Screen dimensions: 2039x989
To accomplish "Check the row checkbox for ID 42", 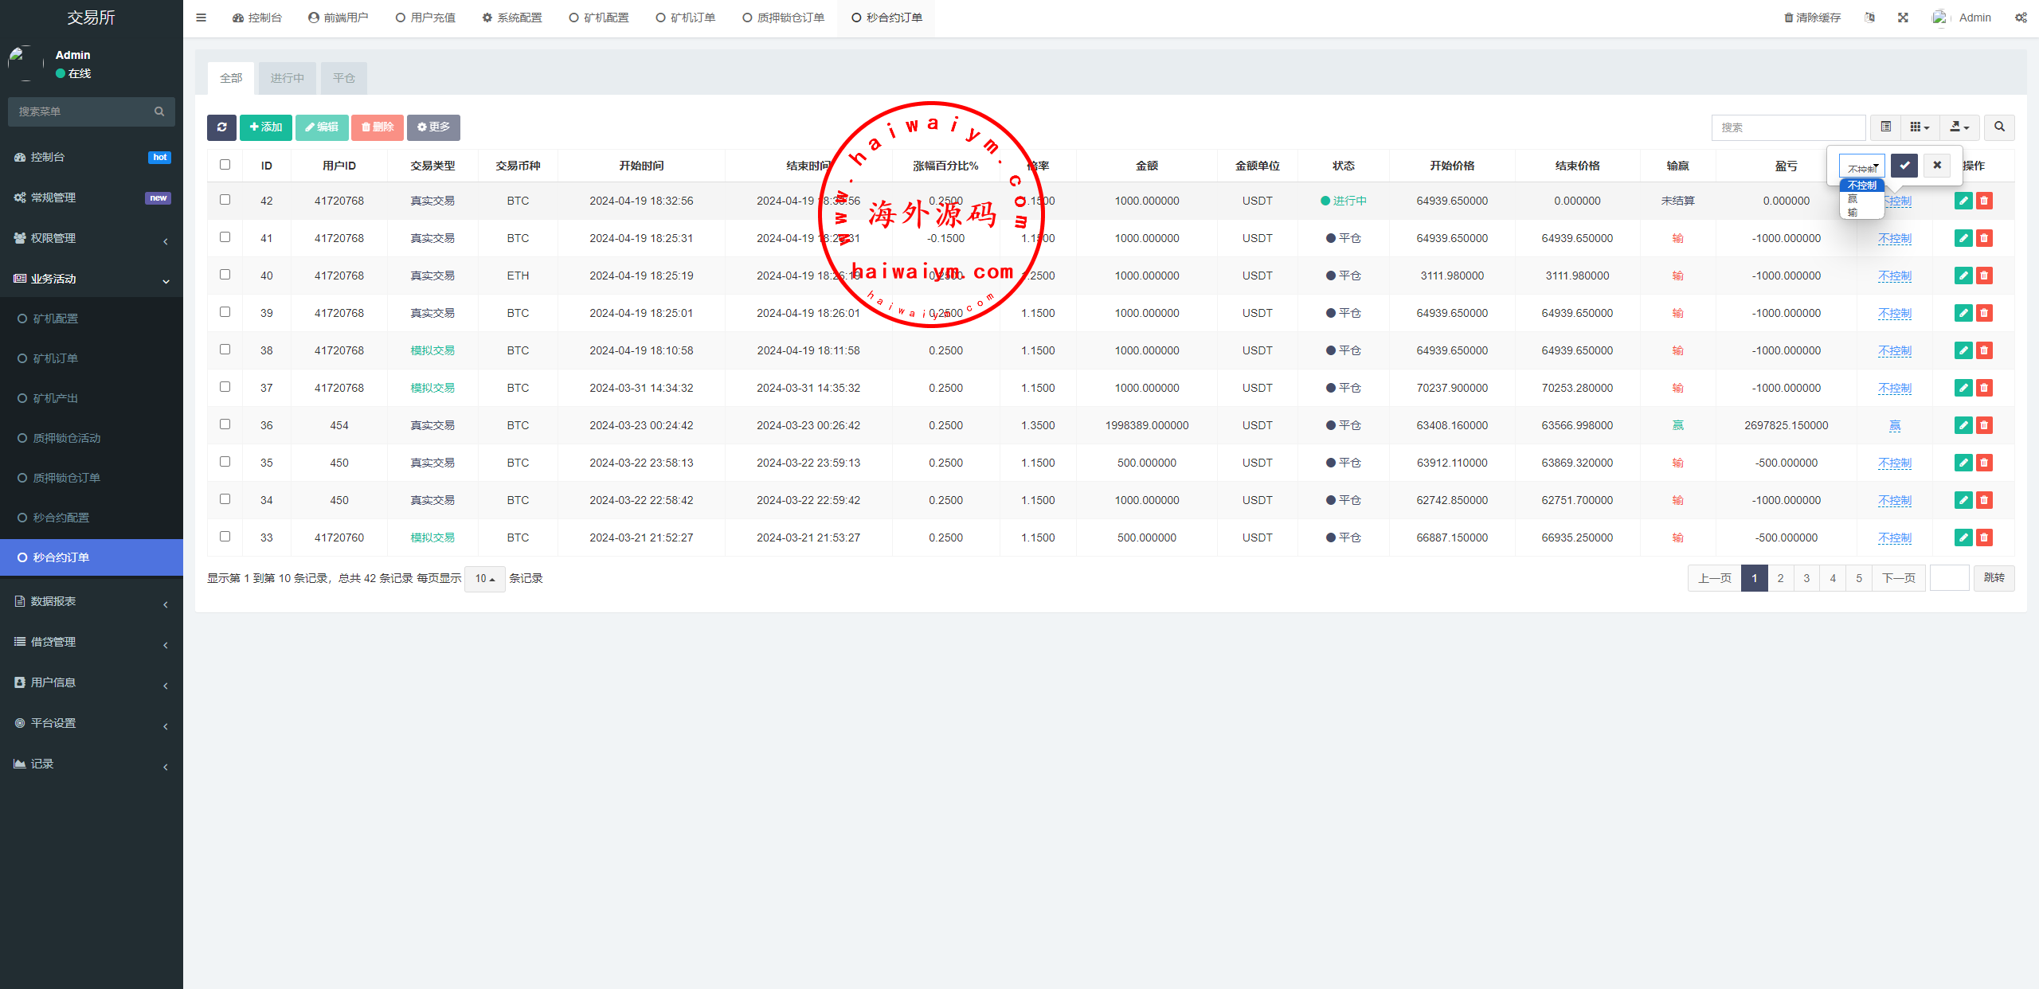I will [225, 200].
